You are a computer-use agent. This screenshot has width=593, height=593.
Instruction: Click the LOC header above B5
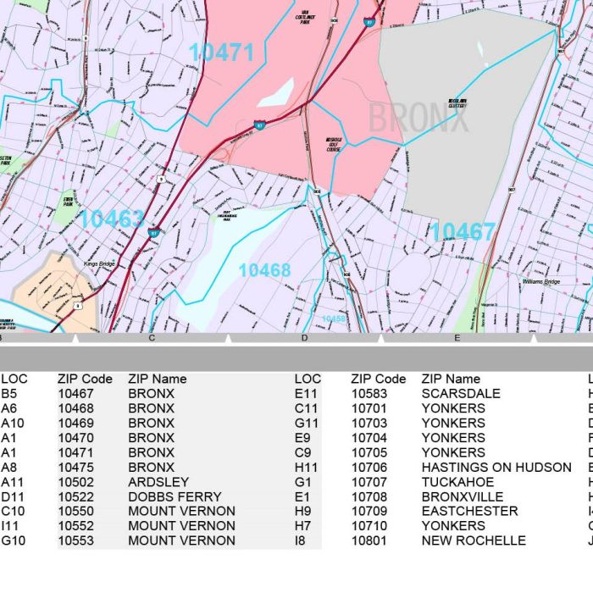(x=14, y=379)
